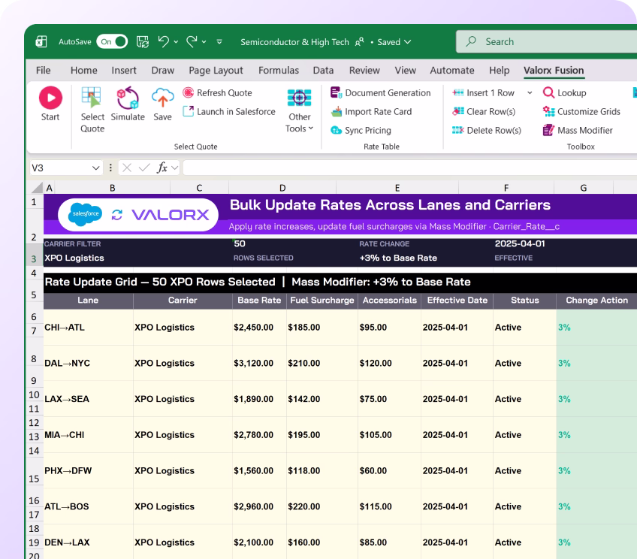Click the Change Action column header
This screenshot has height=559, width=637.
coord(596,301)
